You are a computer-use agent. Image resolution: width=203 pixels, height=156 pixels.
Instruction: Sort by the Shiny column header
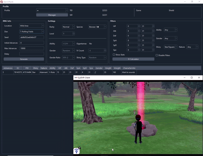(x=35, y=68)
